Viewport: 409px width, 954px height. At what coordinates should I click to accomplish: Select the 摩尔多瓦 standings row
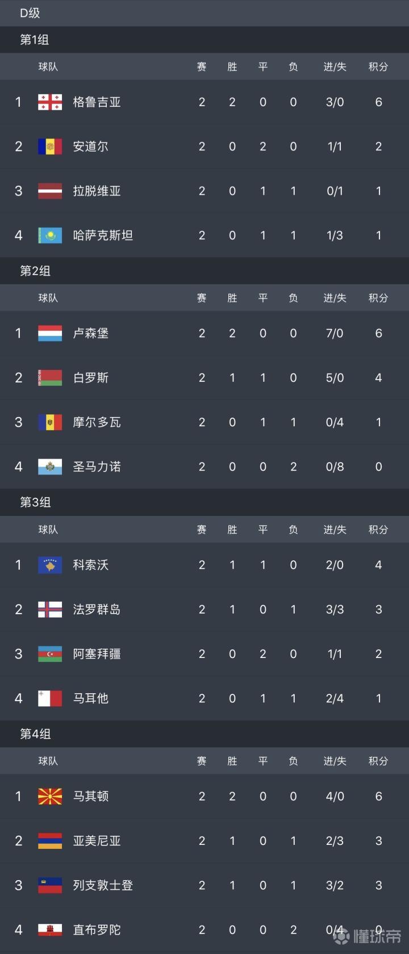tap(204, 422)
